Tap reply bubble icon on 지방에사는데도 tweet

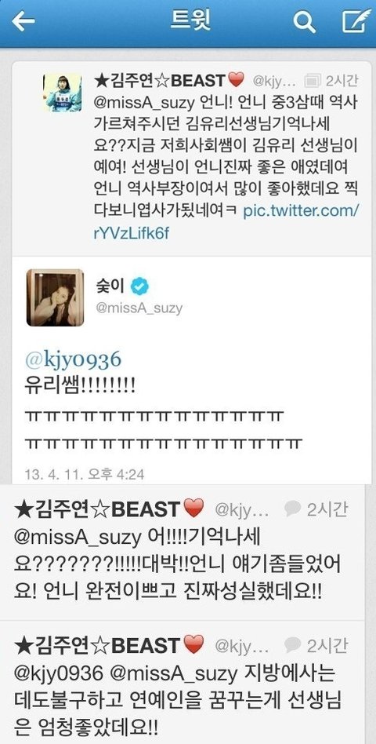293,645
